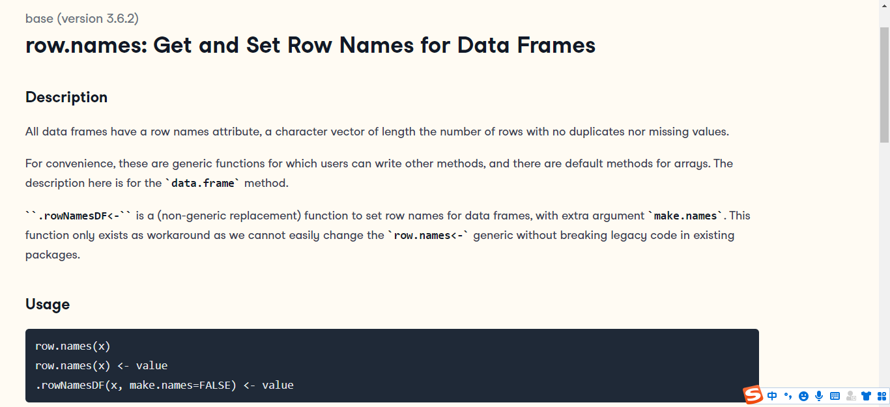The width and height of the screenshot is (890, 407).
Task: Toggle Chinese/English input mode
Action: point(772,395)
